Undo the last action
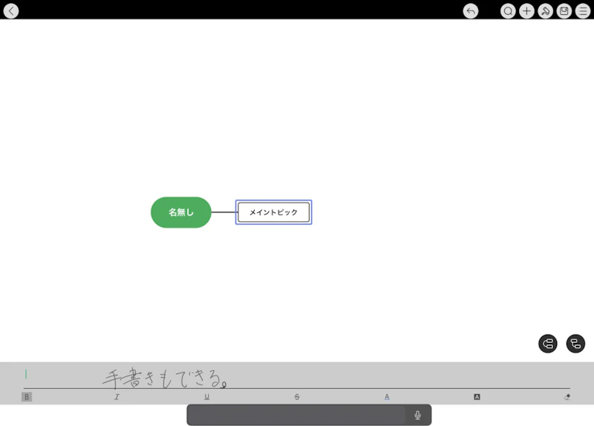This screenshot has width=594, height=426. coord(471,11)
